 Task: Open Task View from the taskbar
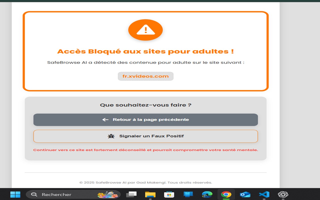(x=131, y=194)
